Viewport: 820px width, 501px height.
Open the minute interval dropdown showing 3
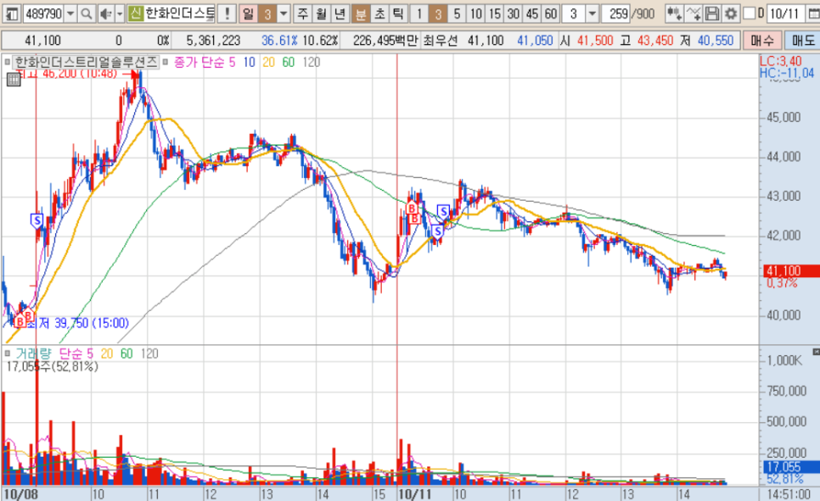[592, 14]
